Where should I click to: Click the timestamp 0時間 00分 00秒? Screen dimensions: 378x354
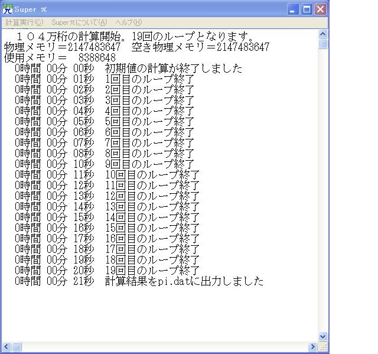click(x=54, y=69)
